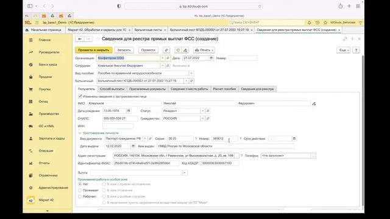Add document to favorites with star icon
Screen dimensions: 390x219
point(97,39)
